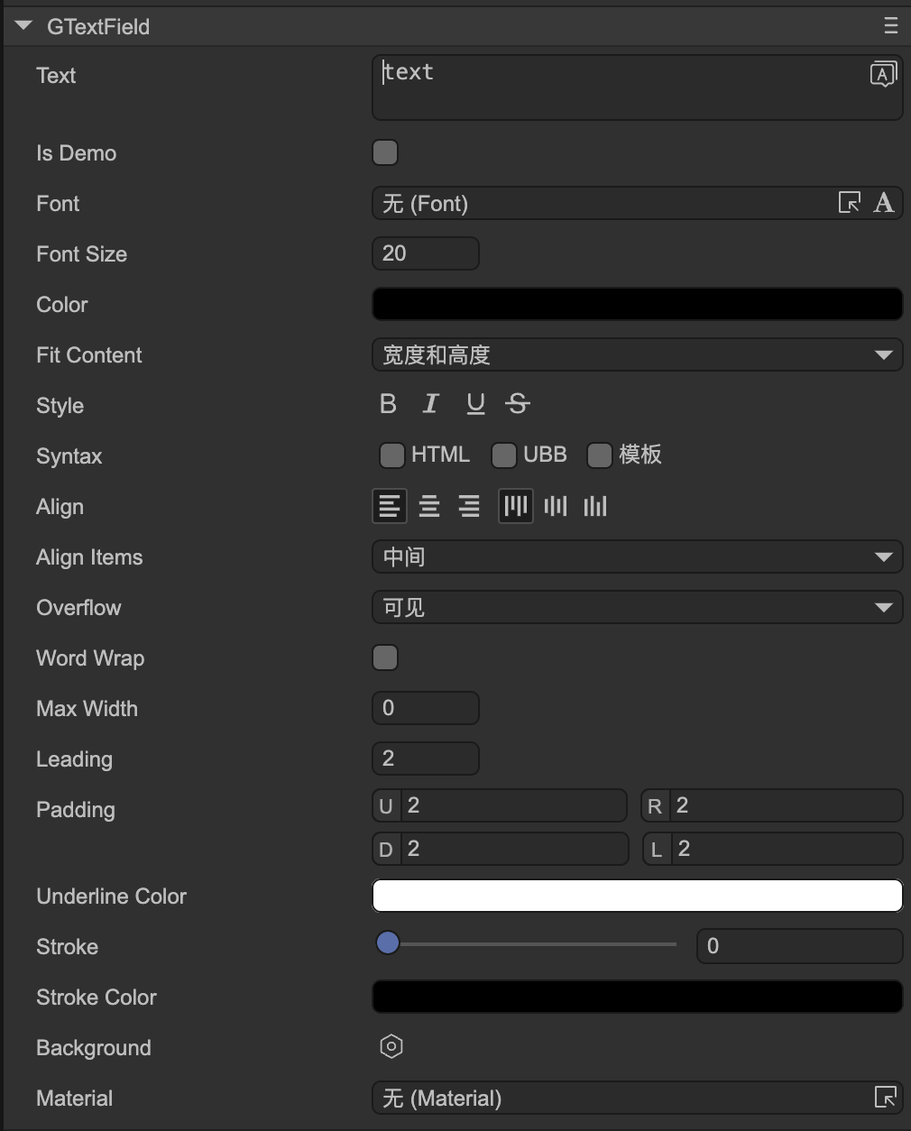This screenshot has height=1131, width=911.
Task: Open the Fit Content dropdown
Action: click(637, 355)
